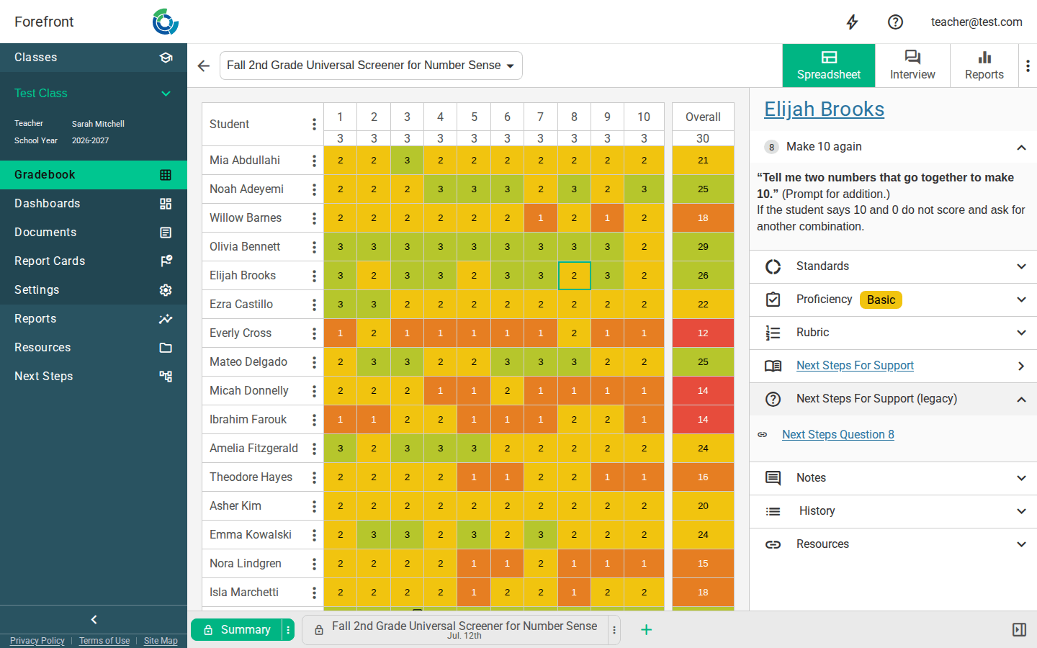This screenshot has height=648, width=1037.
Task: Open the Next Steps For Support link
Action: (855, 366)
